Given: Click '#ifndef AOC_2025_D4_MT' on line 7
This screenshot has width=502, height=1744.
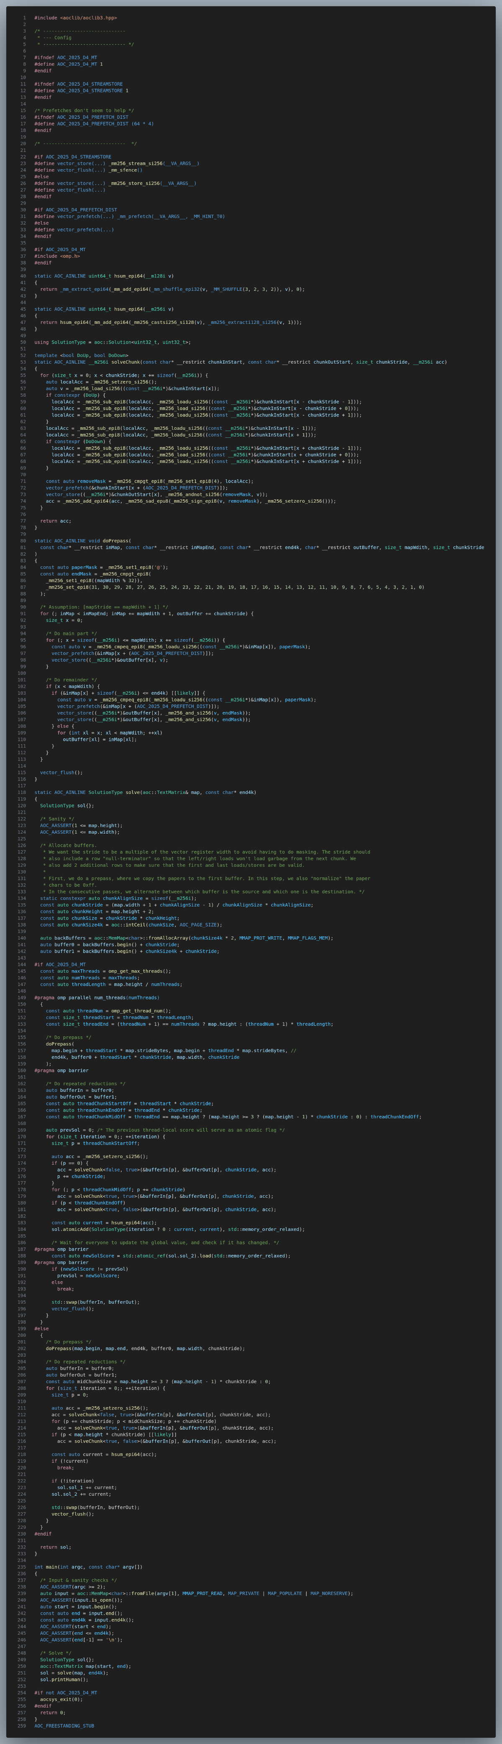Looking at the screenshot, I should point(66,57).
